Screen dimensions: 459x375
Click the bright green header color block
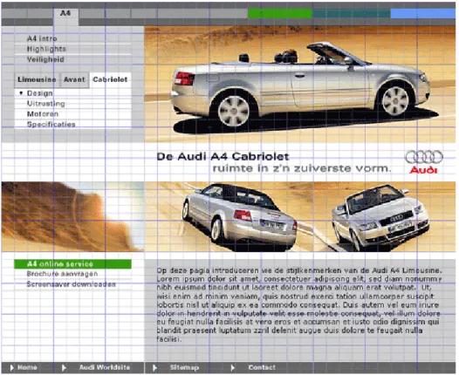(x=280, y=13)
